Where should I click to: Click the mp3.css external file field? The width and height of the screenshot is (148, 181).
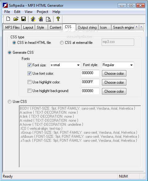pos(118,42)
